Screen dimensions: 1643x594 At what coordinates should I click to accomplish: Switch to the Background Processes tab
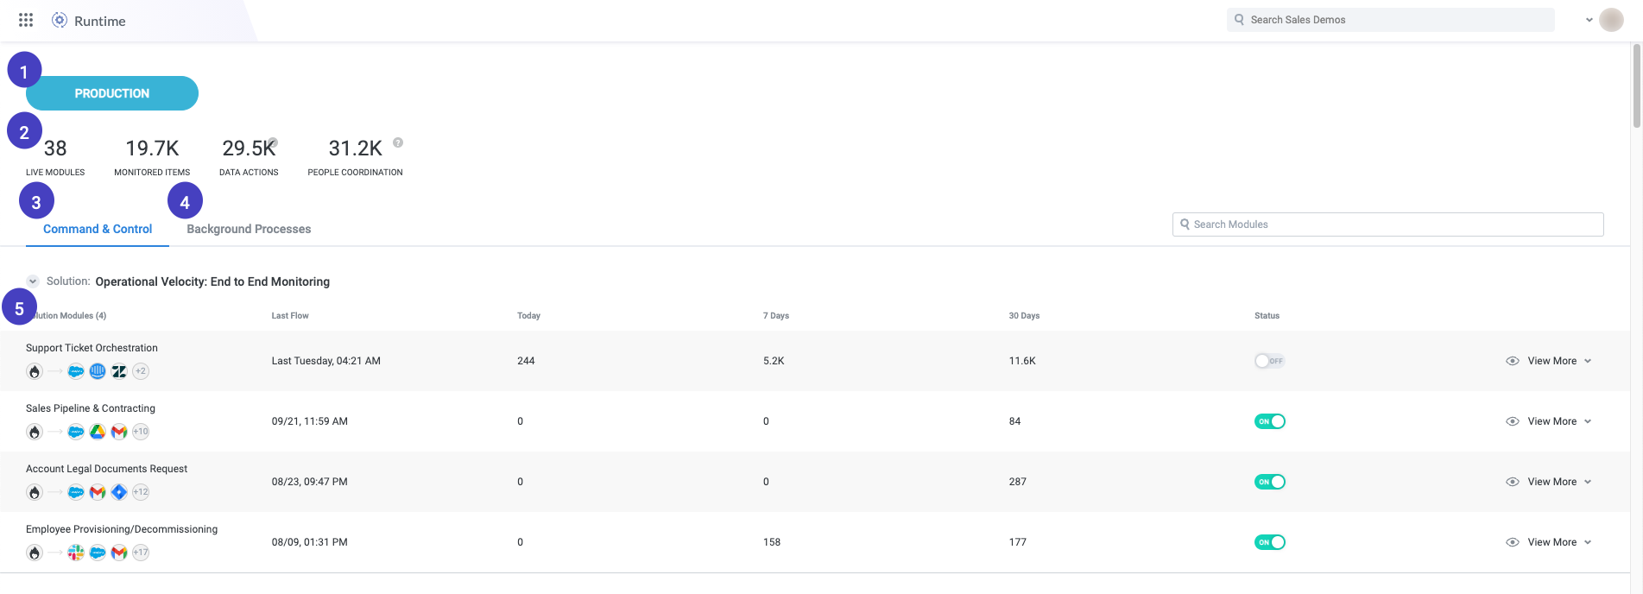click(x=249, y=229)
